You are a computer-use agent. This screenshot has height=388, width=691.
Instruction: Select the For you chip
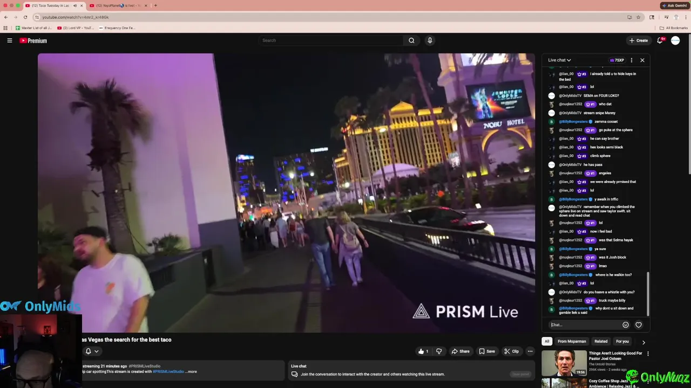(622, 342)
